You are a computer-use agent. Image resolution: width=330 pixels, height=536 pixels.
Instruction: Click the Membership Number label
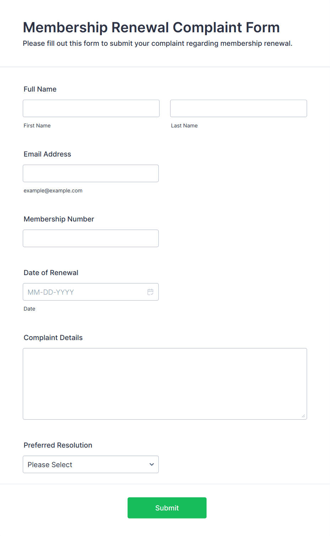pyautogui.click(x=59, y=219)
